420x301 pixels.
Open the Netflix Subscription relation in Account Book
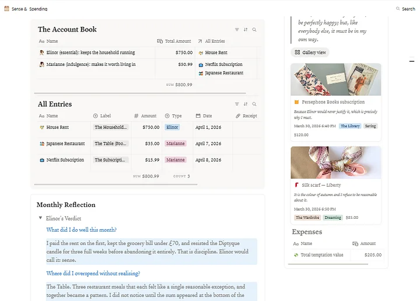(x=223, y=65)
